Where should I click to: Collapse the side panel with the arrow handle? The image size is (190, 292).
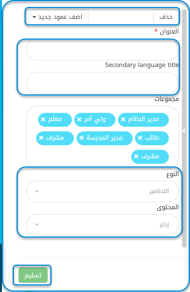pos(184,131)
